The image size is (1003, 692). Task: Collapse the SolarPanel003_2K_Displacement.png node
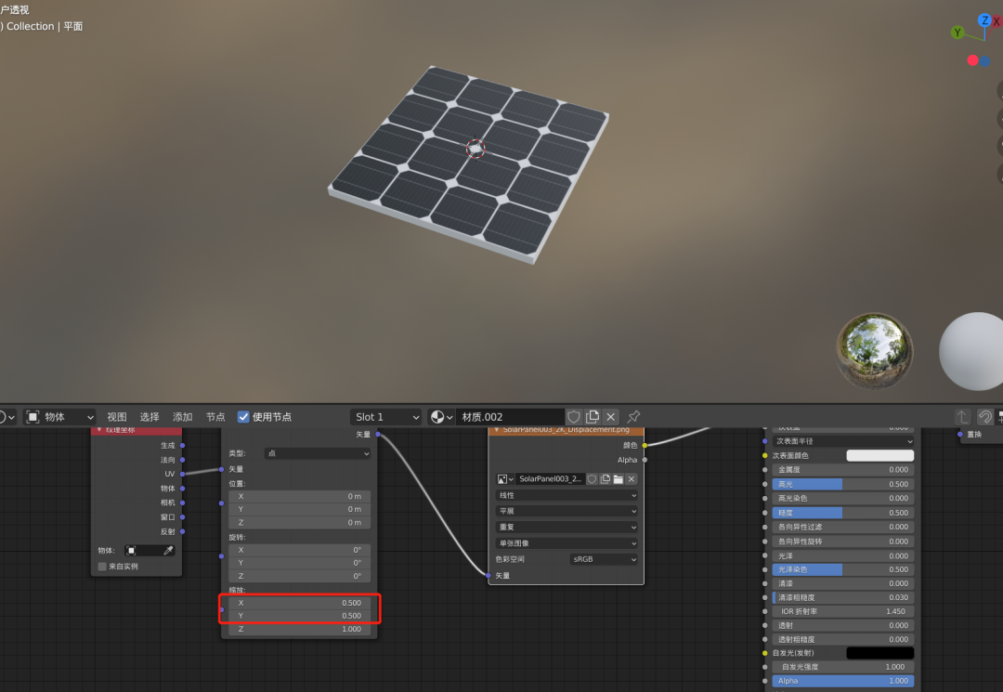(497, 430)
